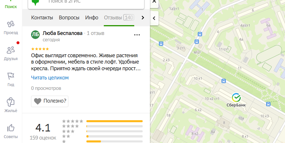
Task: Click '0 просмотров' views text
Action: 46,88
